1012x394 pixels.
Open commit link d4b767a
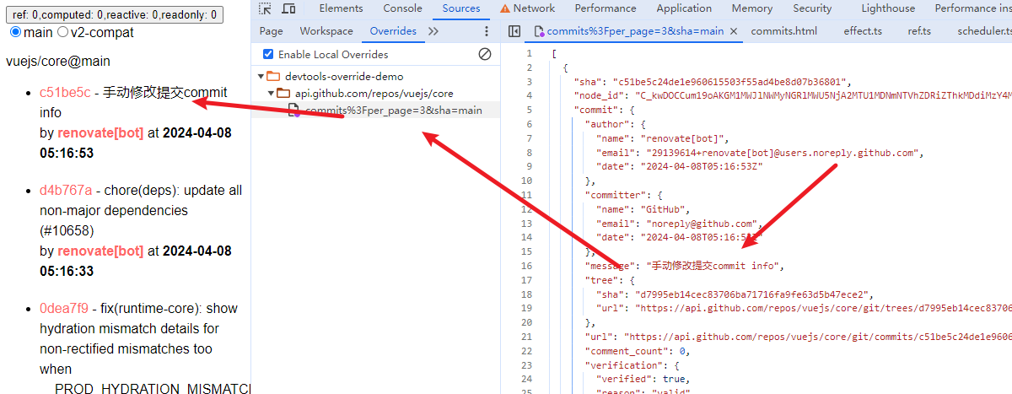(66, 190)
